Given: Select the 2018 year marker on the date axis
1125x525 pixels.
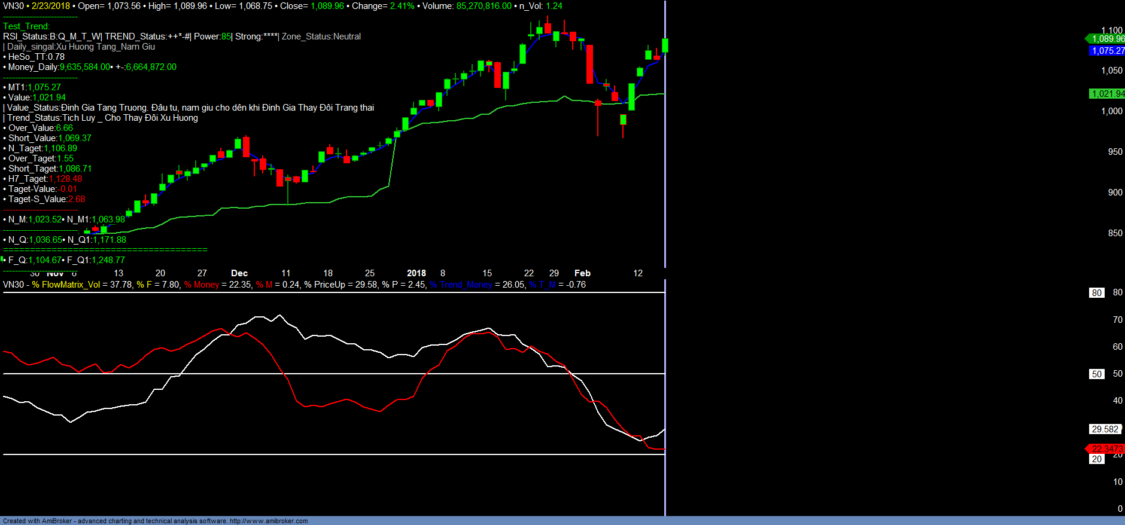Looking at the screenshot, I should tap(416, 273).
